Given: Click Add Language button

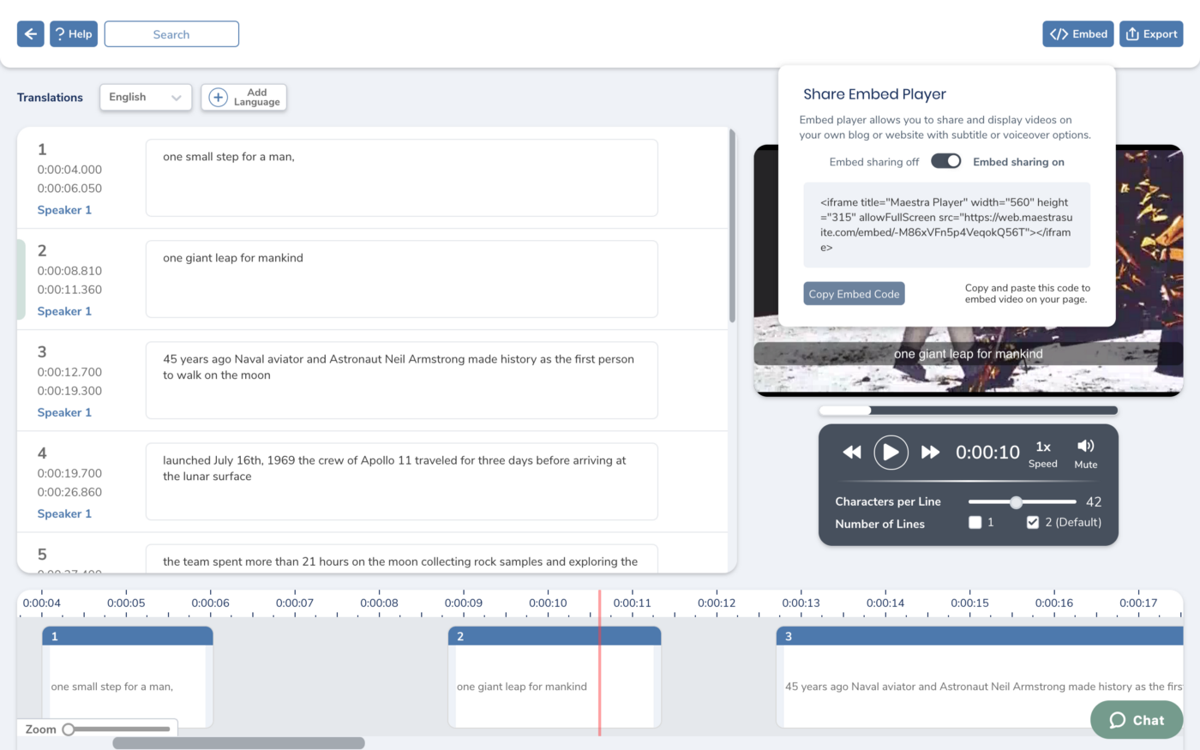Looking at the screenshot, I should [244, 97].
